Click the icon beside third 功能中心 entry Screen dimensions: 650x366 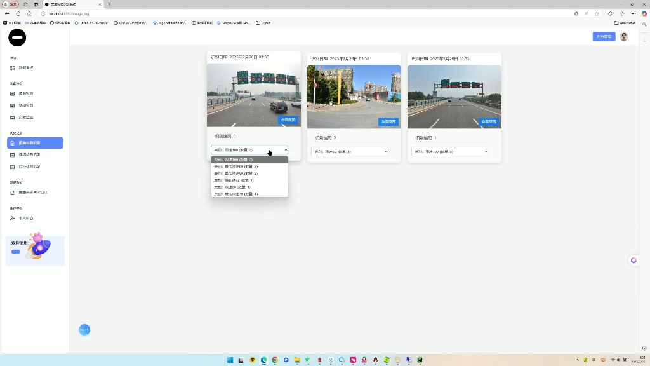[x=13, y=118]
